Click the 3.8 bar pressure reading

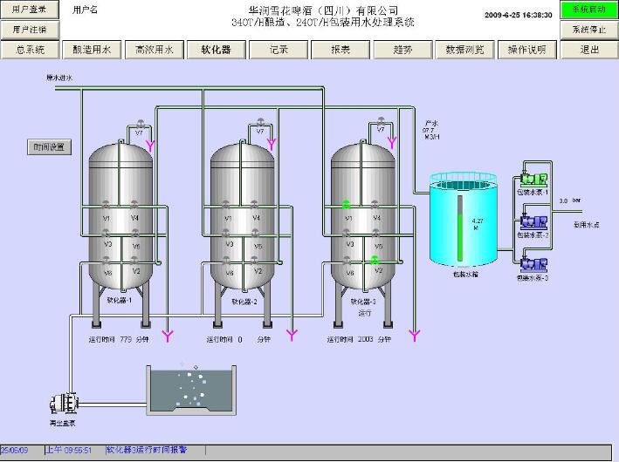569,200
